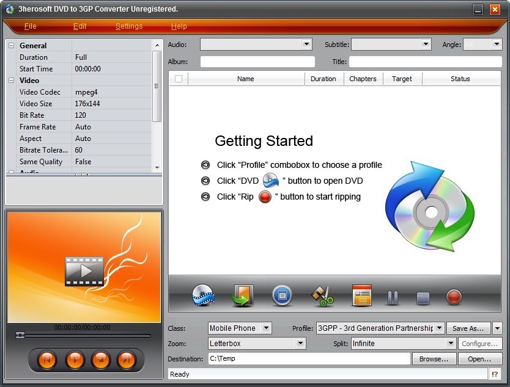
Task: Click the green-arrow import file icon in toolbar
Action: point(242,296)
